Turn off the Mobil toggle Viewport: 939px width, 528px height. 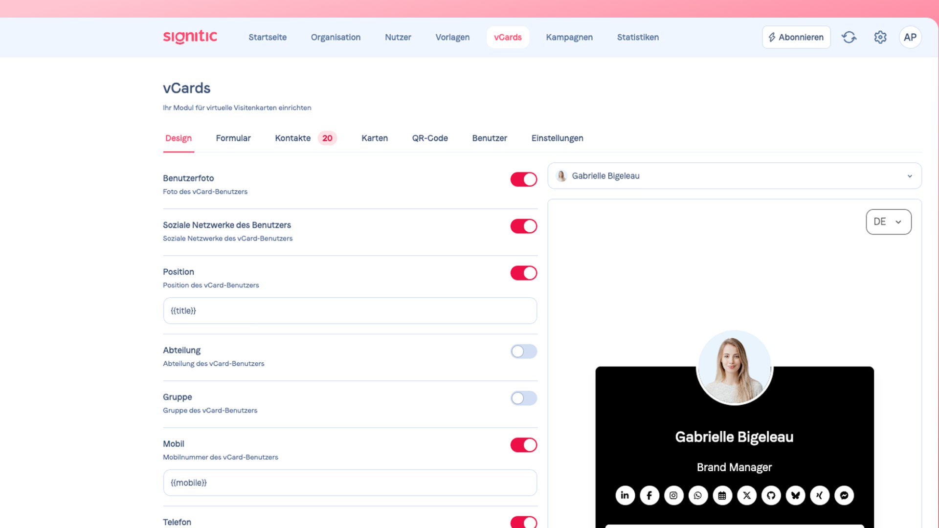(x=523, y=445)
